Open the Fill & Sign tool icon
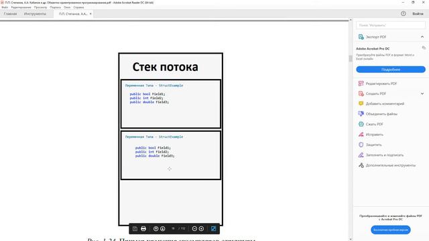The image size is (429, 241). click(361, 155)
